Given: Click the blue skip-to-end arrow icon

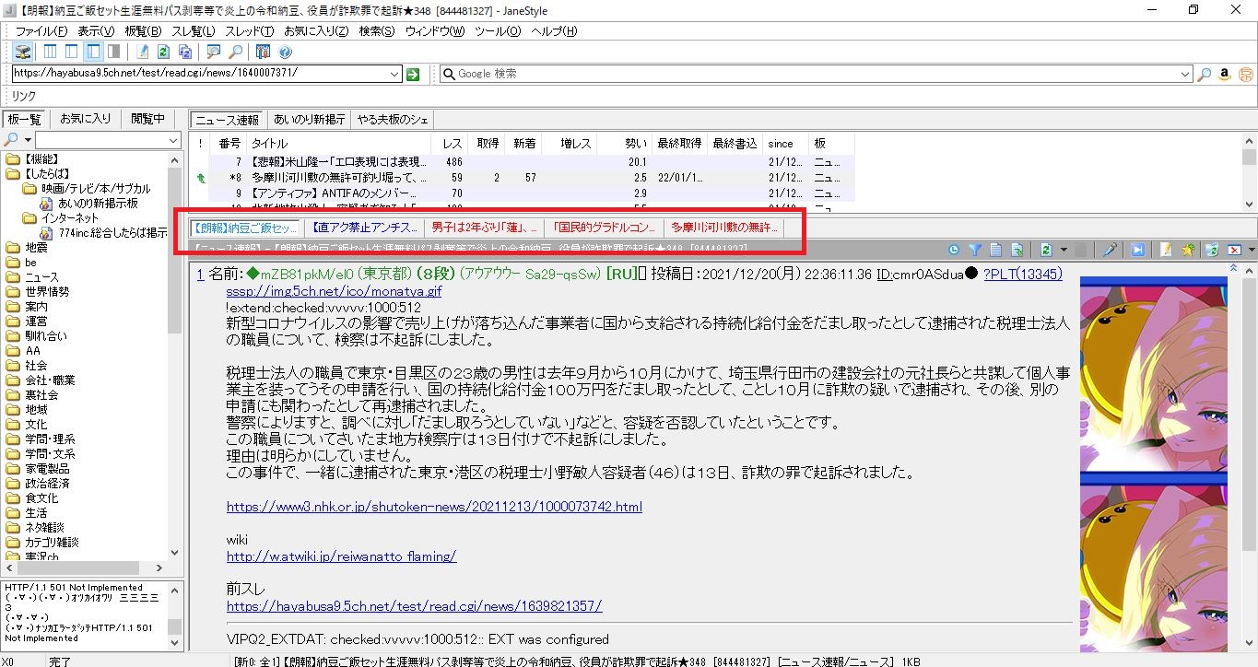Looking at the screenshot, I should click(x=1138, y=250).
